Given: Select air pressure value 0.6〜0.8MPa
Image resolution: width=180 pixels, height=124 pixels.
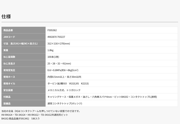Looking at the screenshot, I should [x=63, y=70].
